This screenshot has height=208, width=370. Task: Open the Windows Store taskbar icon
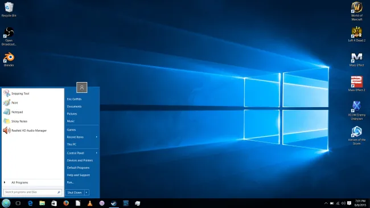pos(54,203)
